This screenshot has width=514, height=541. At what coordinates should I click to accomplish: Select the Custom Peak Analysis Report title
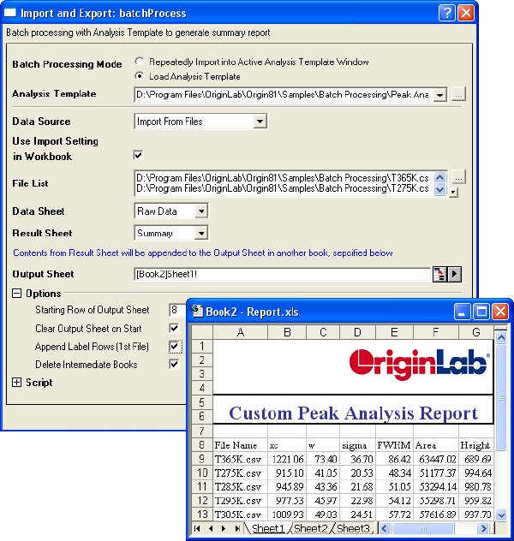click(x=353, y=413)
